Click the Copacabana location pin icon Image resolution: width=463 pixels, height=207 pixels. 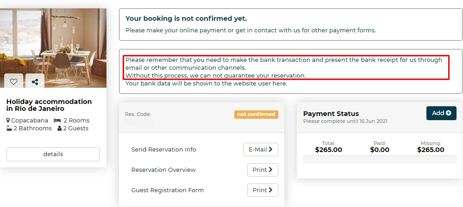[8, 121]
